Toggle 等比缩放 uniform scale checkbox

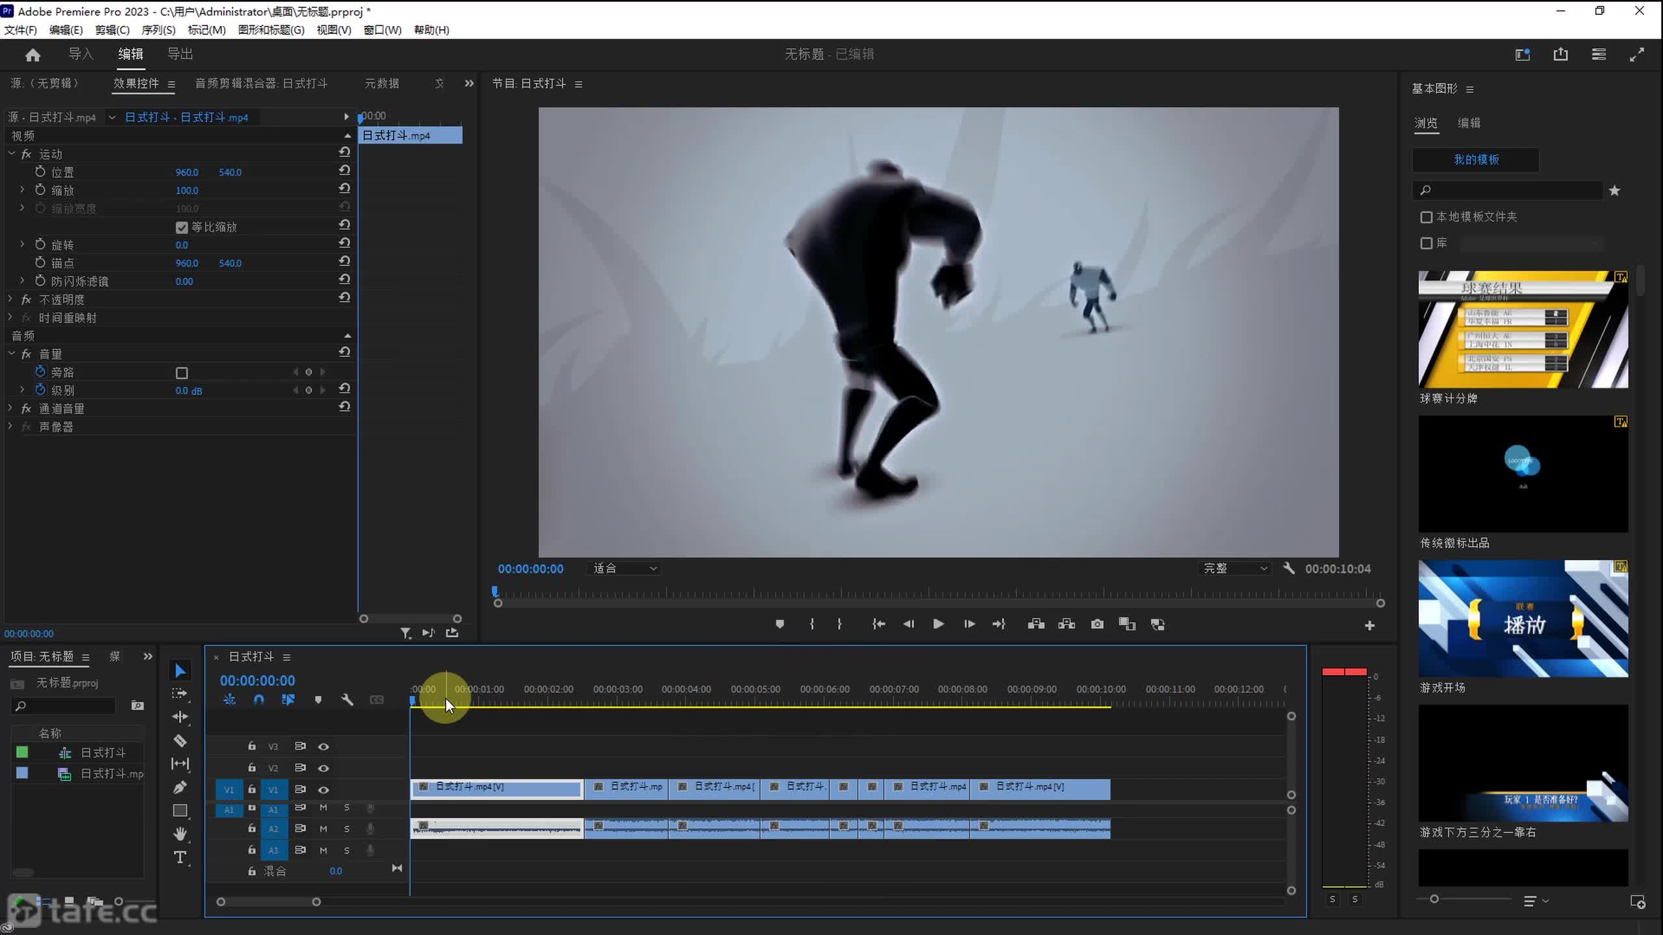coord(182,227)
